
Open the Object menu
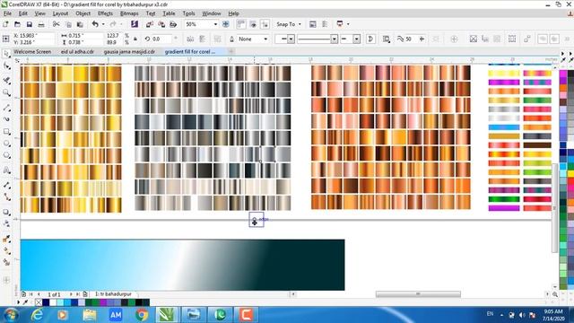(x=83, y=13)
